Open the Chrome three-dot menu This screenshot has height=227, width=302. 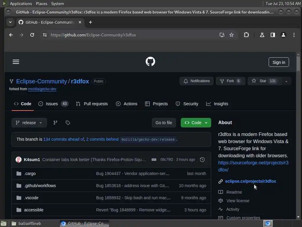(294, 35)
